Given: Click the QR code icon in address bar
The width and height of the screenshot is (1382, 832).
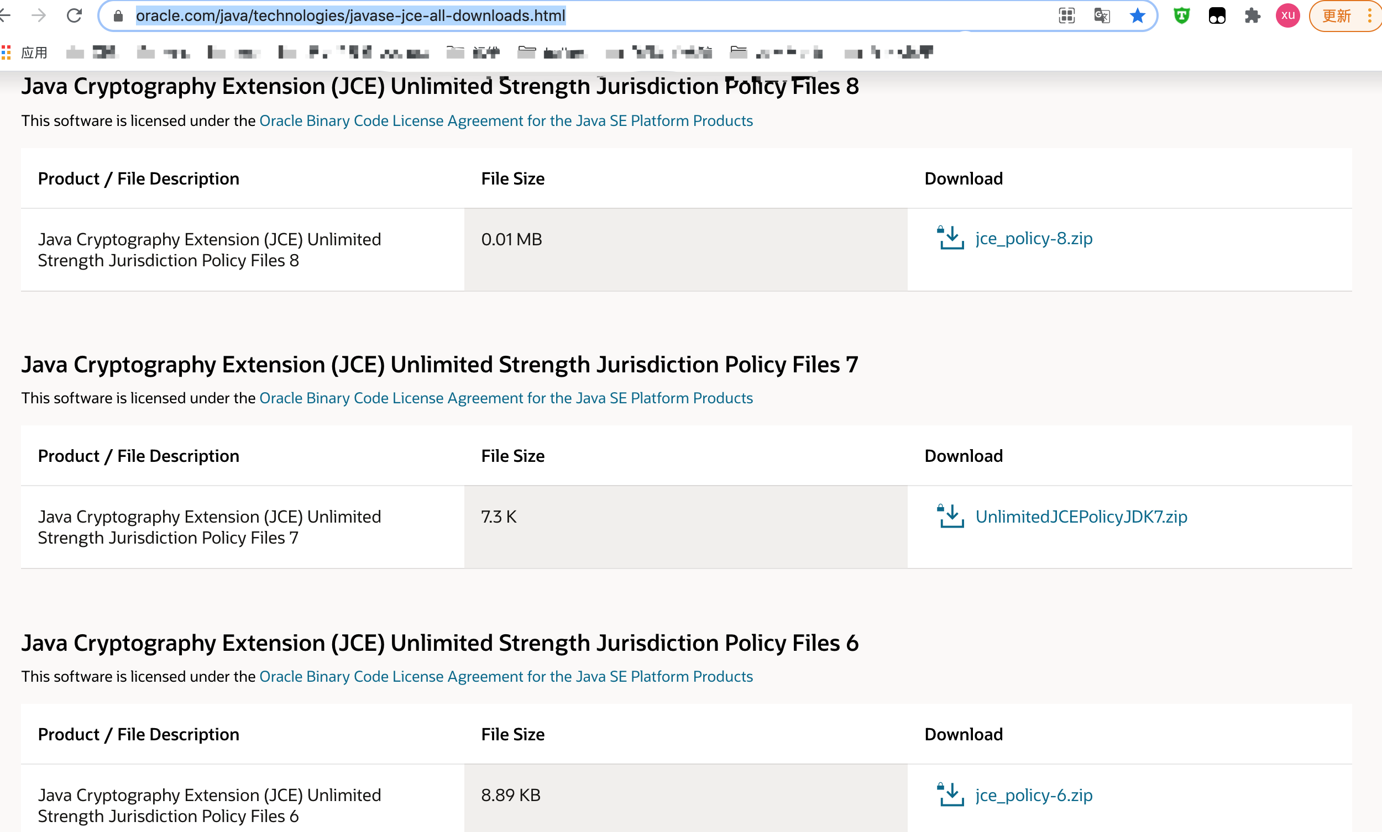Looking at the screenshot, I should pos(1066,15).
